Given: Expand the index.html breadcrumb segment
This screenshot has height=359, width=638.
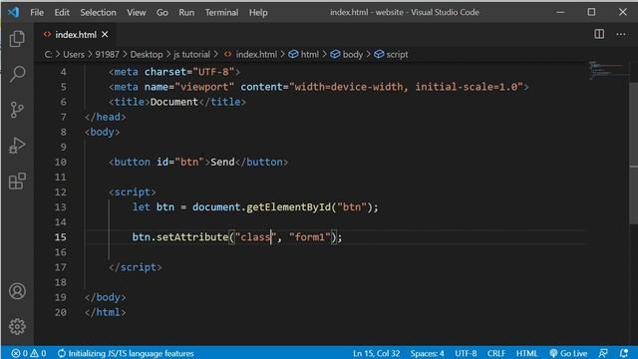Looking at the screenshot, I should point(250,55).
